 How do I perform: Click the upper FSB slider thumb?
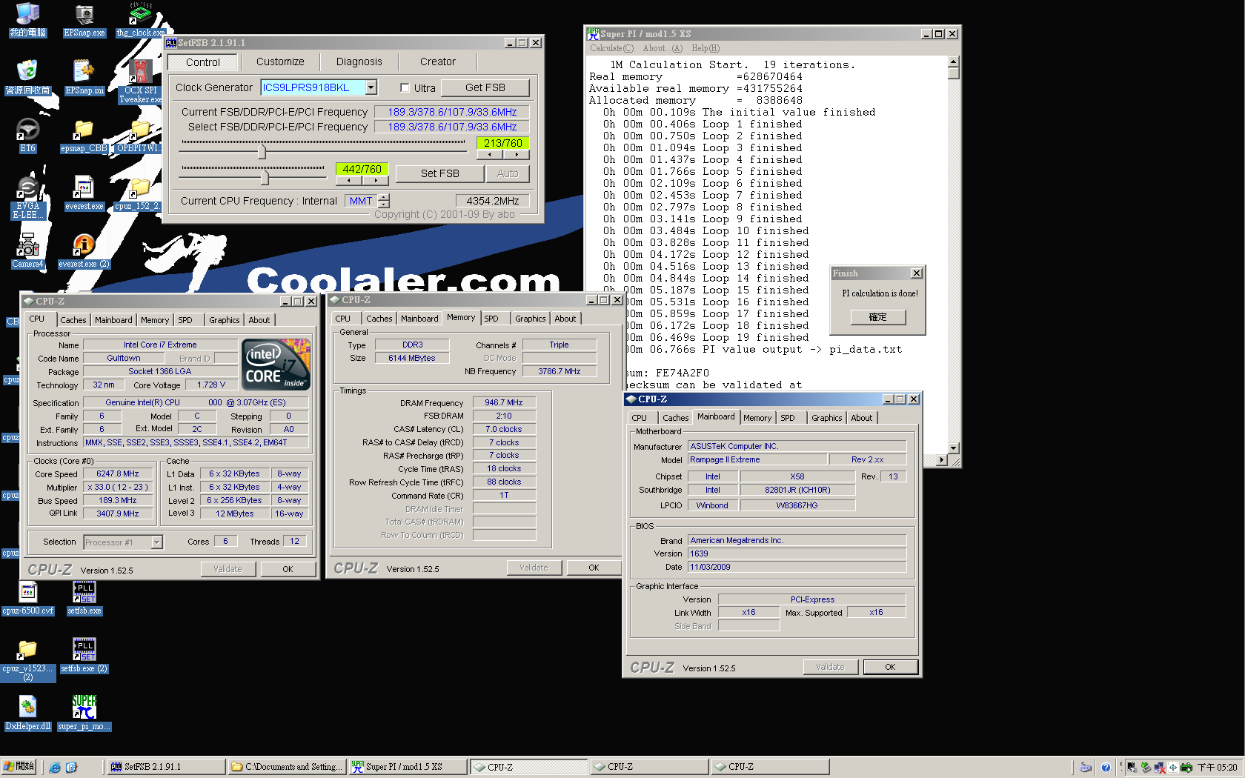262,151
